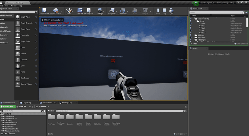Expand the RenderFX folder in World Outliner

tap(194, 37)
